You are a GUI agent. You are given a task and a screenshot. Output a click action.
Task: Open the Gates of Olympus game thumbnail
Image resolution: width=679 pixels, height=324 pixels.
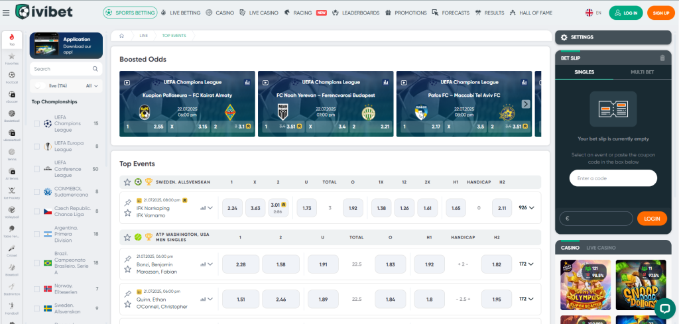click(x=586, y=285)
